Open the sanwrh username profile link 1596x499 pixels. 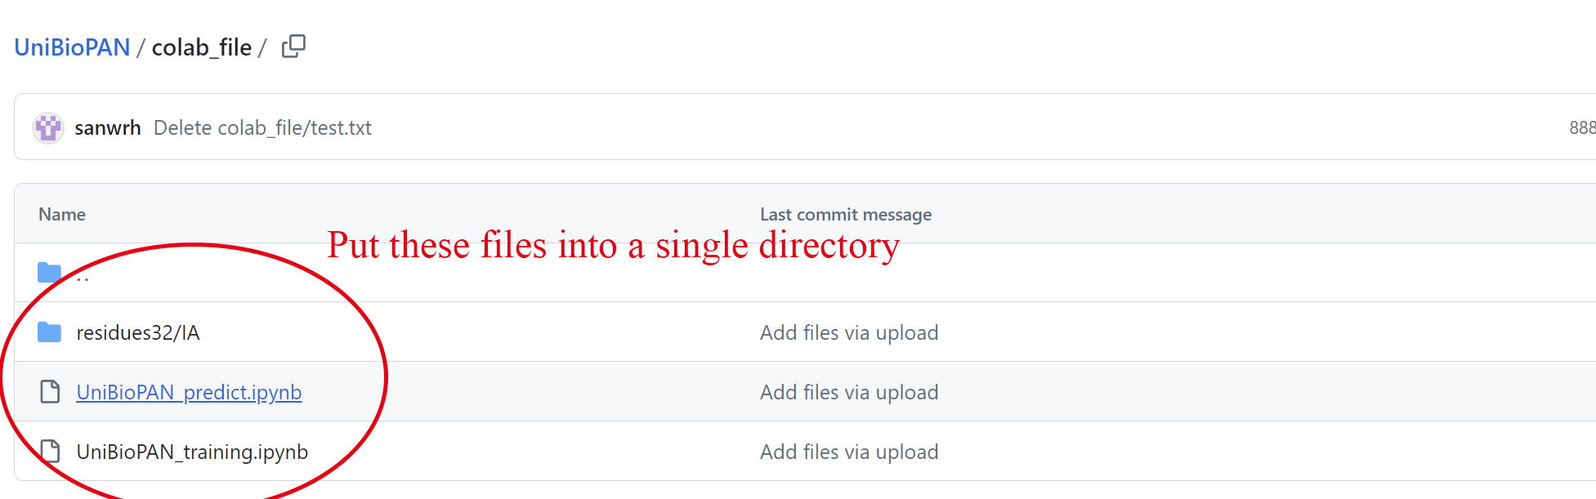107,128
